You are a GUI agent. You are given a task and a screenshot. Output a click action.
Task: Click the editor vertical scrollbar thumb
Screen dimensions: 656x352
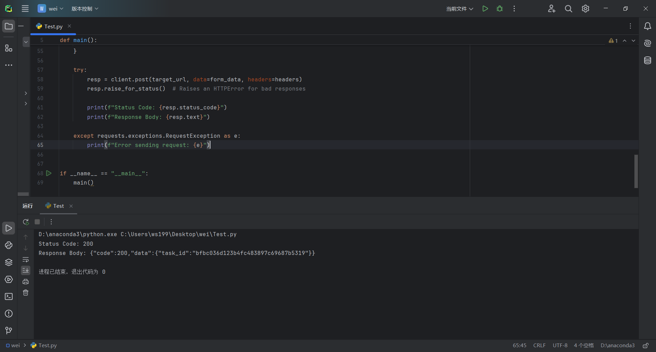click(636, 171)
